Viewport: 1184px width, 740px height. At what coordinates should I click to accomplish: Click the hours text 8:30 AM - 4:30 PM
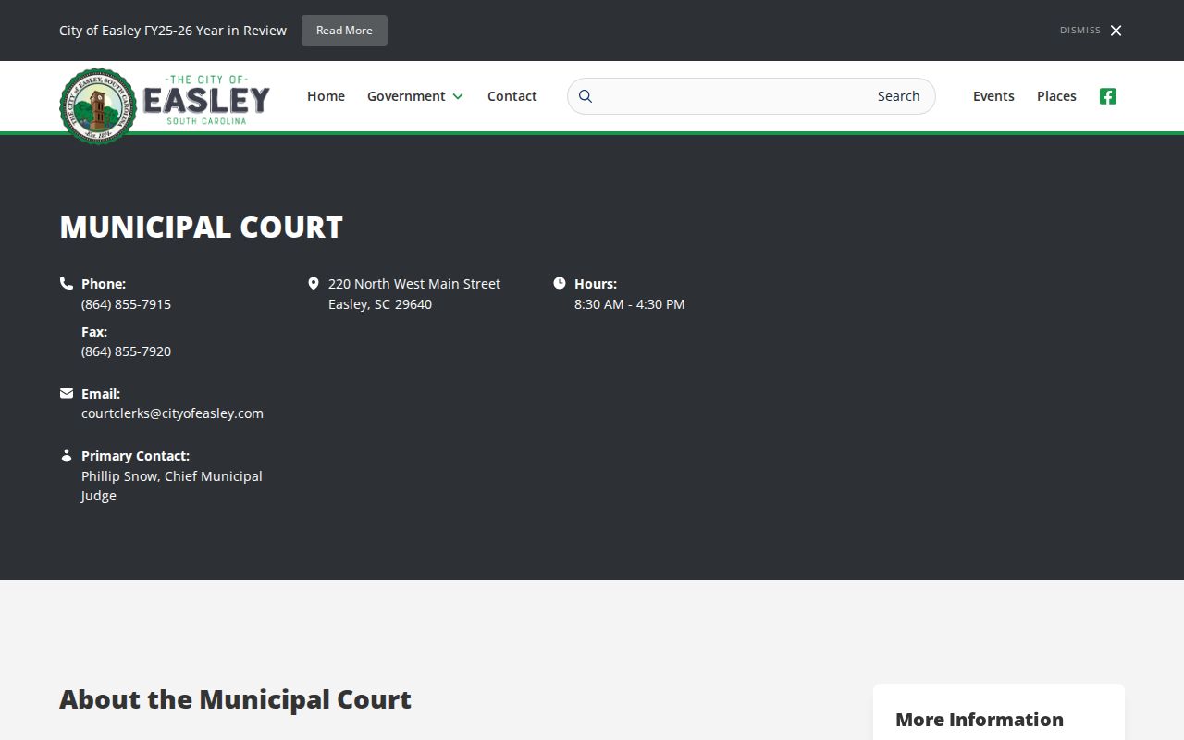(x=629, y=304)
